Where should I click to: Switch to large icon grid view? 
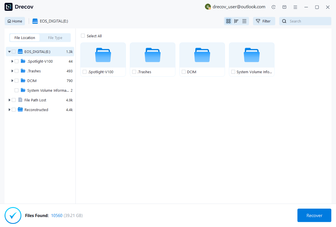(228, 21)
